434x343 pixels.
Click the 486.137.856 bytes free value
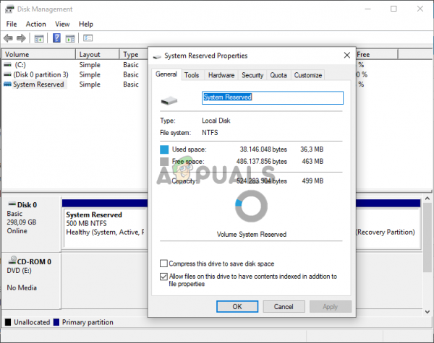[x=262, y=162]
